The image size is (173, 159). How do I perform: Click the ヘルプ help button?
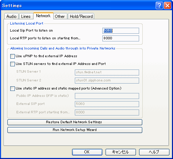coord(154,152)
